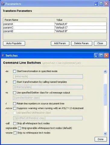Select the paramA name cell

(x=29, y=24)
